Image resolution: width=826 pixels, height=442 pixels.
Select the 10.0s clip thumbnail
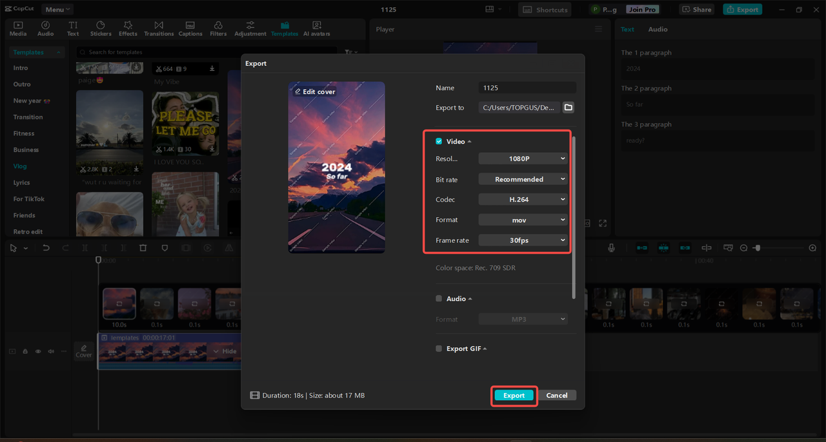[119, 304]
